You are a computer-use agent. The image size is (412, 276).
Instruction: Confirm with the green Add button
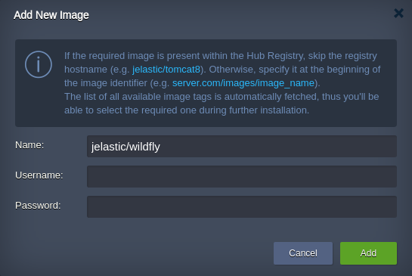tap(368, 253)
